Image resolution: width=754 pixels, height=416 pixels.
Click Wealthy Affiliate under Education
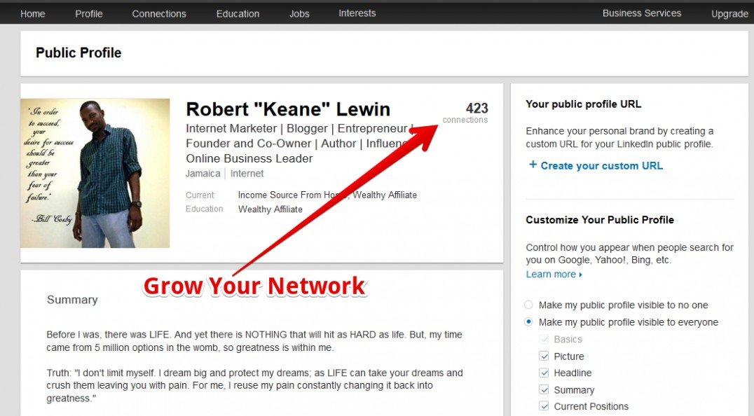pyautogui.click(x=270, y=209)
